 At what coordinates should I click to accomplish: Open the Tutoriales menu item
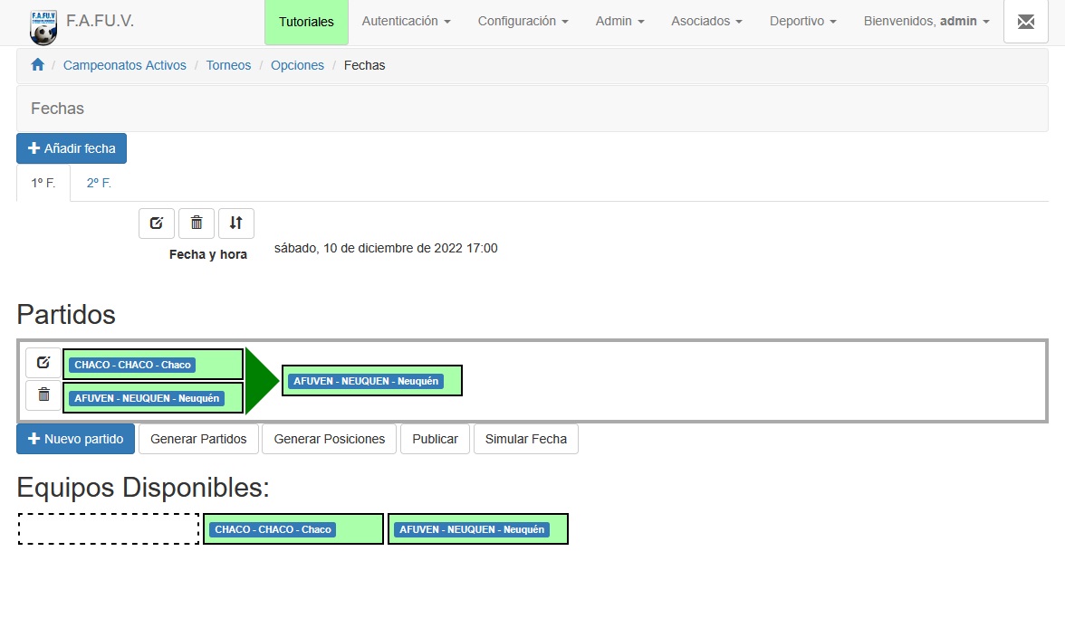(306, 22)
